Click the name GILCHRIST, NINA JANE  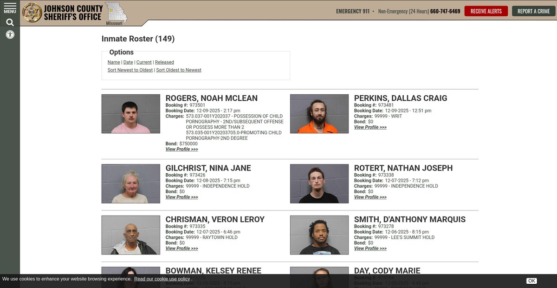click(208, 168)
